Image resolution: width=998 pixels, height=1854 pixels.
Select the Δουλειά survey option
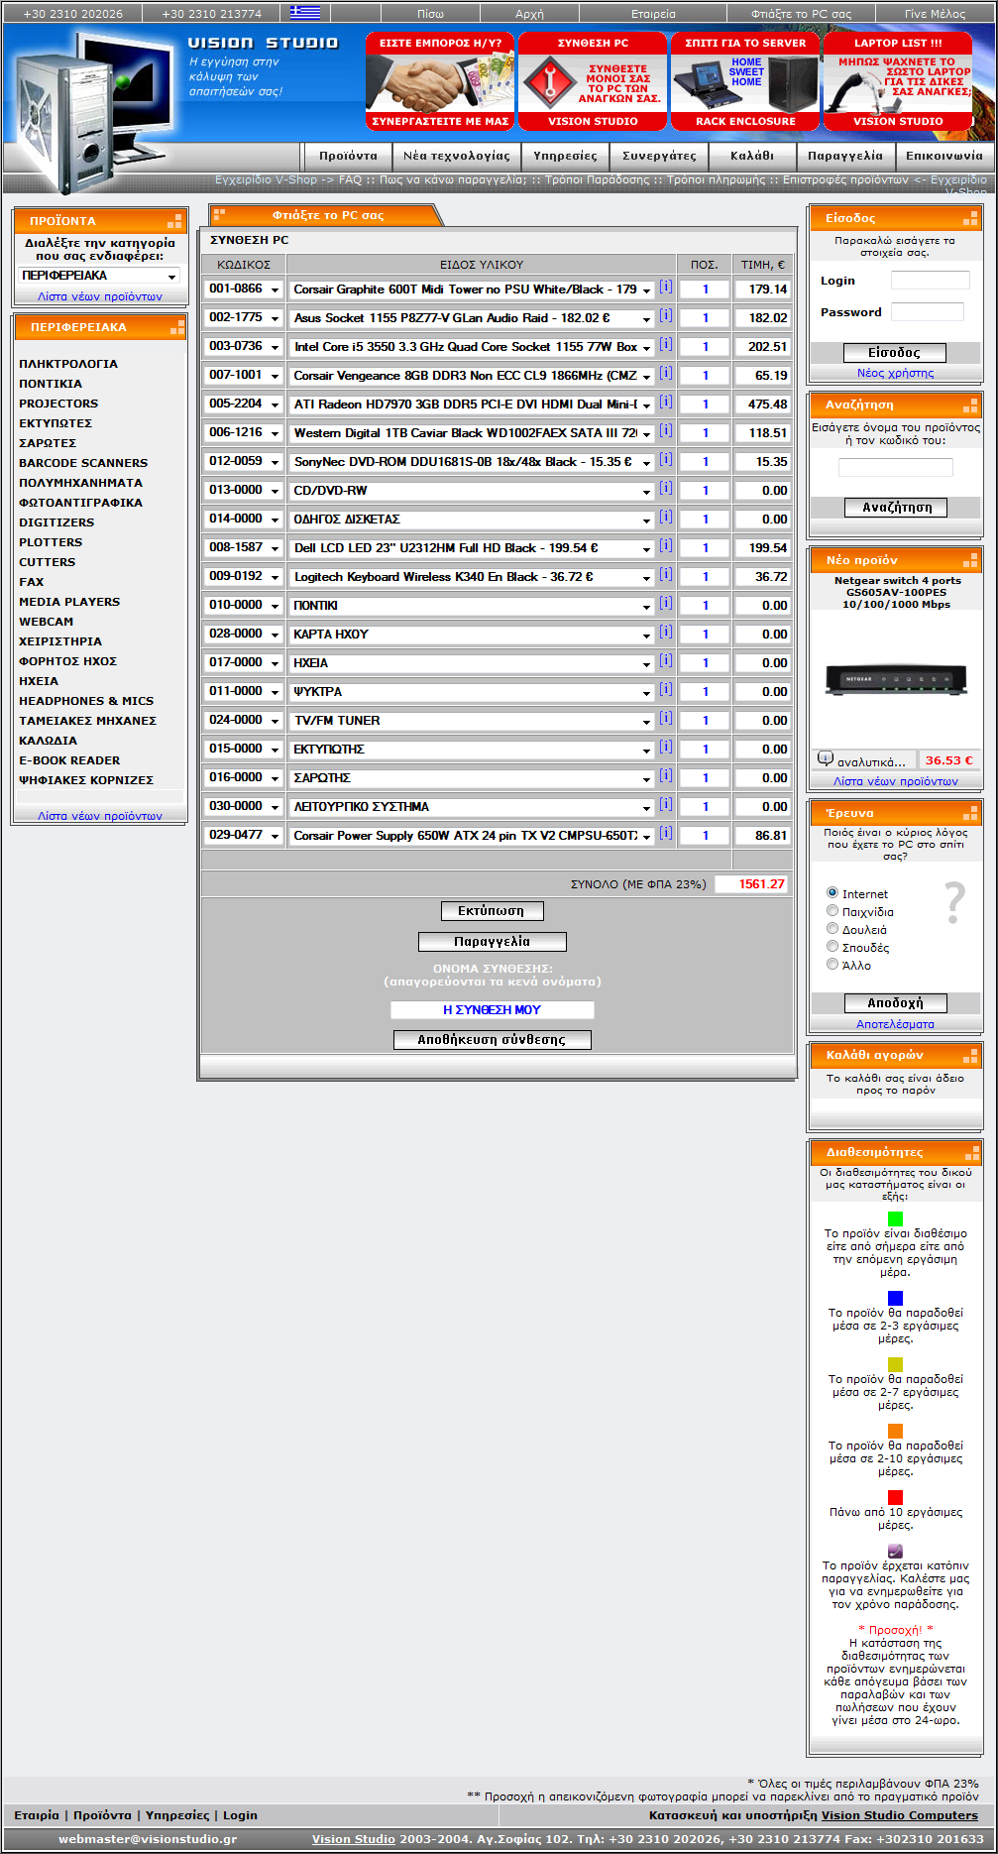pos(832,928)
